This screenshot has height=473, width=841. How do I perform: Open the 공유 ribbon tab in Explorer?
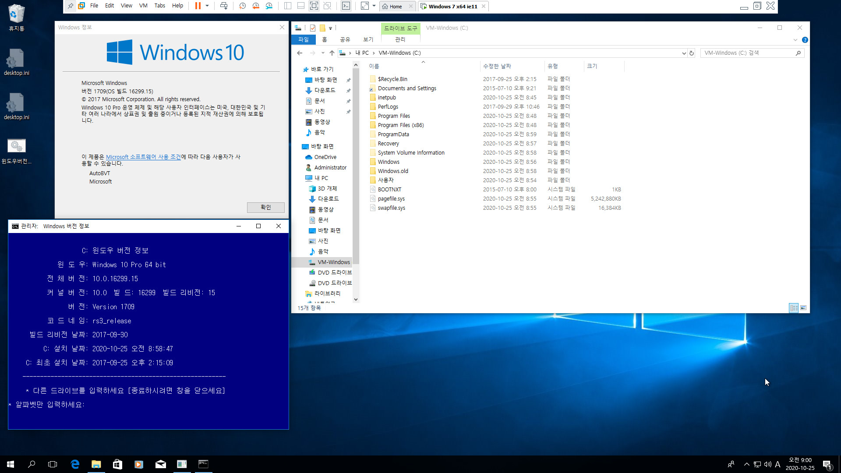tap(345, 39)
